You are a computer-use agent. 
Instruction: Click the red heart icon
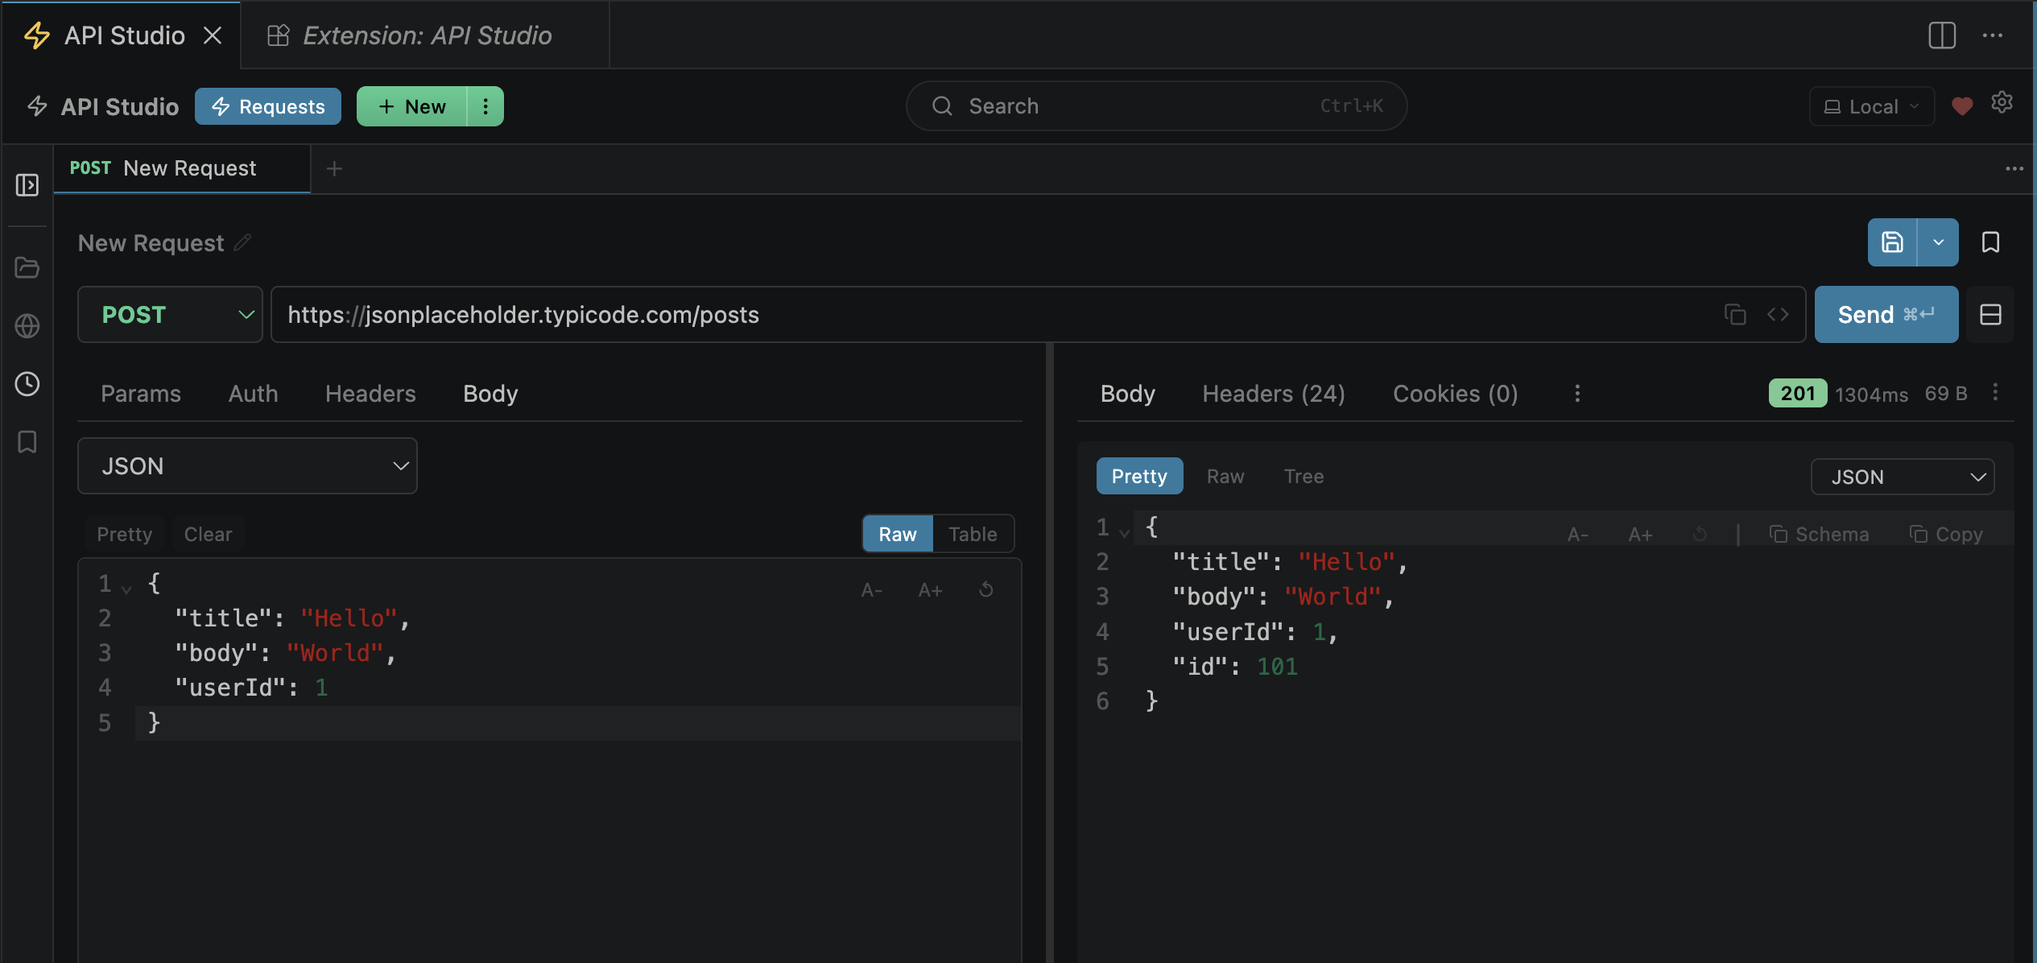click(x=1962, y=106)
